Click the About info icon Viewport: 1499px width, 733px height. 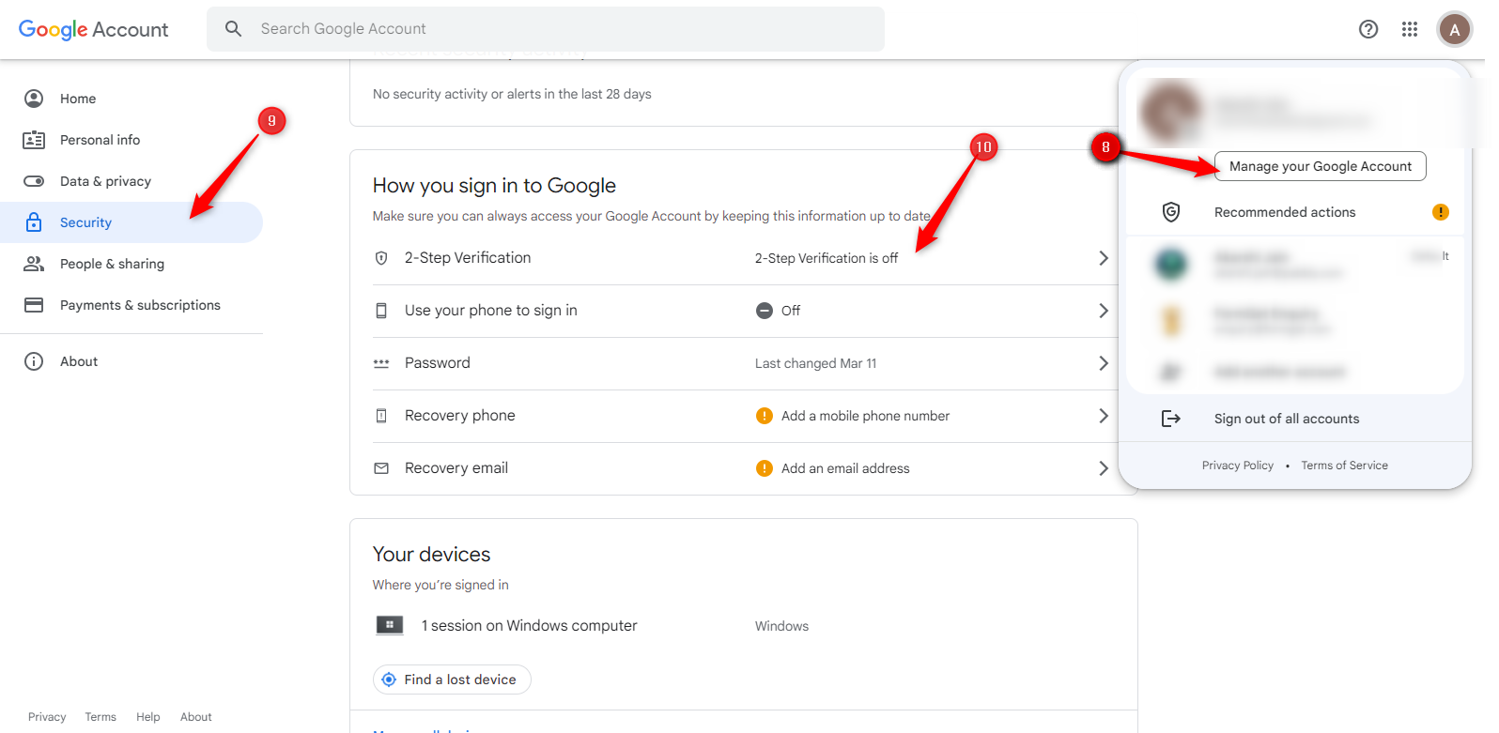coord(34,361)
